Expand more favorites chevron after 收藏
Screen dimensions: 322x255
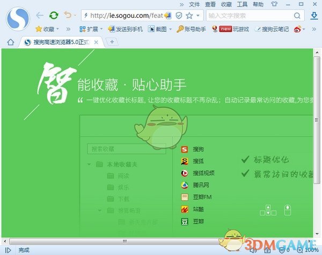[x=68, y=29]
